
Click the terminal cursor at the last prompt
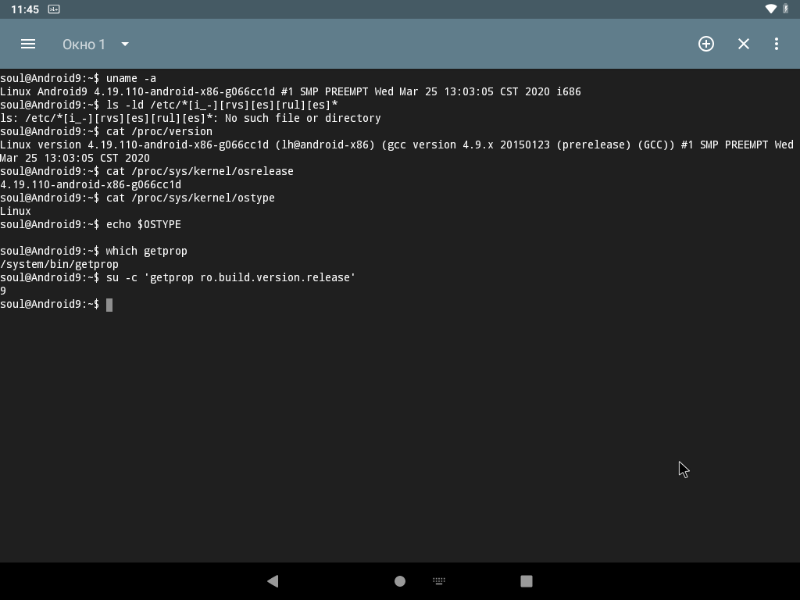pos(109,305)
